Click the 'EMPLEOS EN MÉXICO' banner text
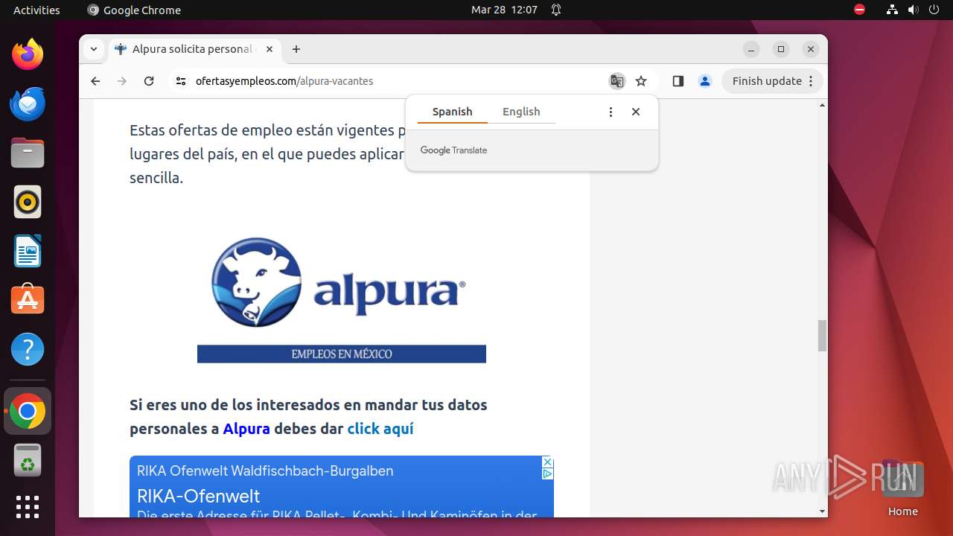Image resolution: width=953 pixels, height=536 pixels. tap(342, 354)
